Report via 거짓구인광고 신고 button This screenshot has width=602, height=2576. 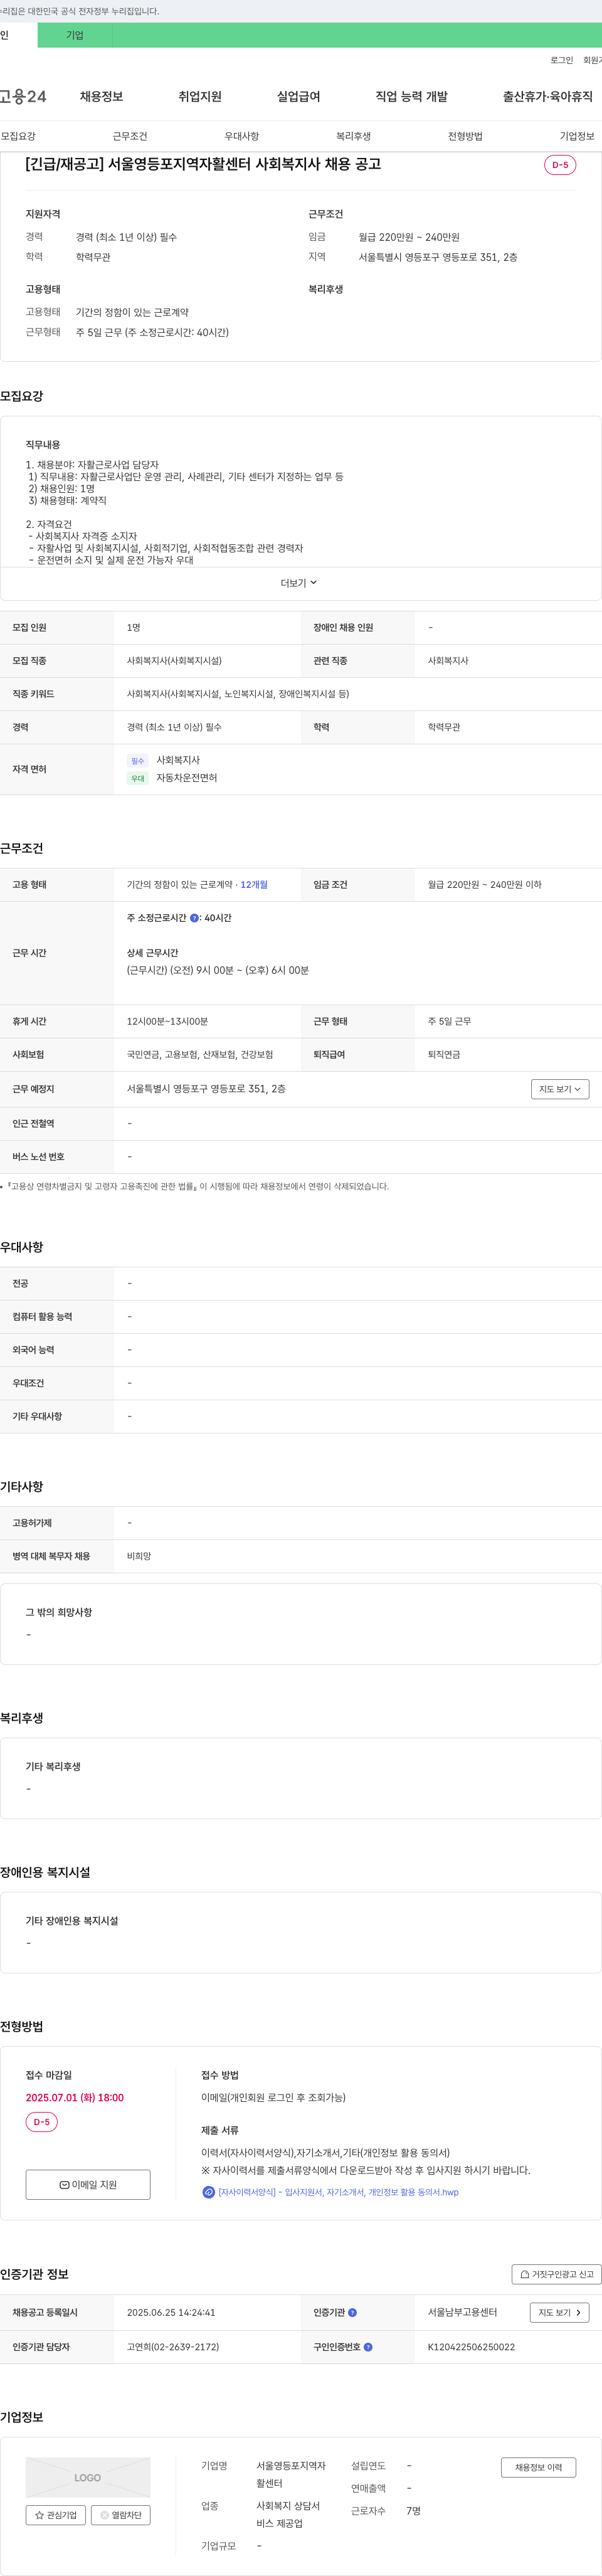click(557, 2274)
